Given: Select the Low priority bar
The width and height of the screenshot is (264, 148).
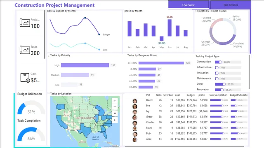Looking at the screenshot, I should point(69,85).
